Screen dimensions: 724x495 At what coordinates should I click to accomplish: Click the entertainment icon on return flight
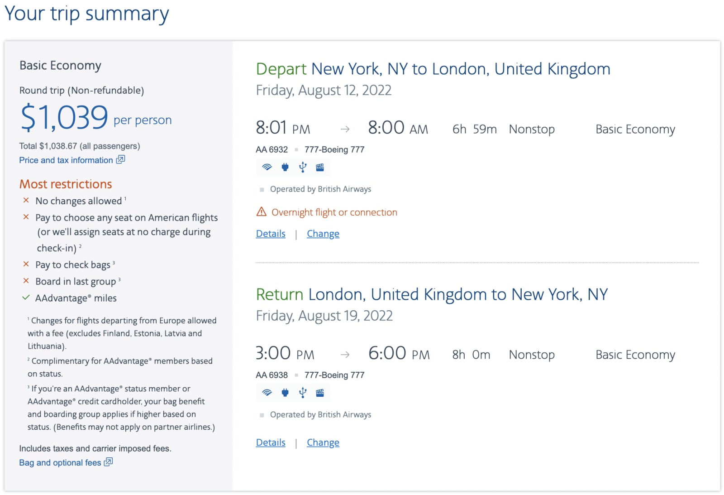[320, 393]
